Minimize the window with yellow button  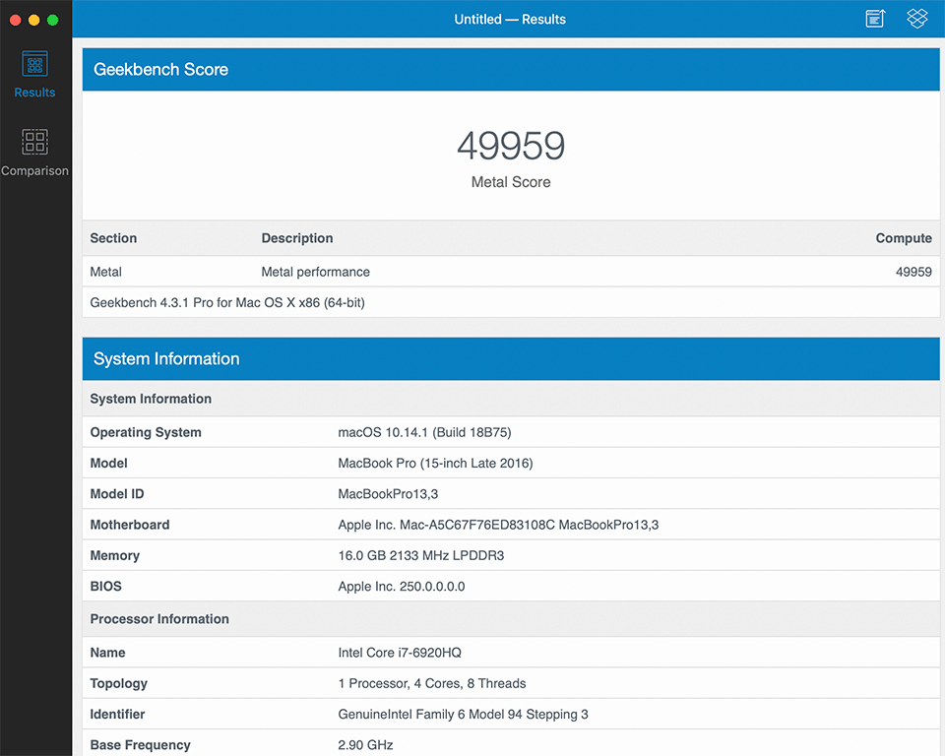[x=34, y=20]
